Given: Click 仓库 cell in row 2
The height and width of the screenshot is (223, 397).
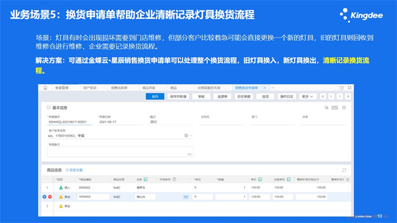Looking at the screenshot, I should coord(145,197).
